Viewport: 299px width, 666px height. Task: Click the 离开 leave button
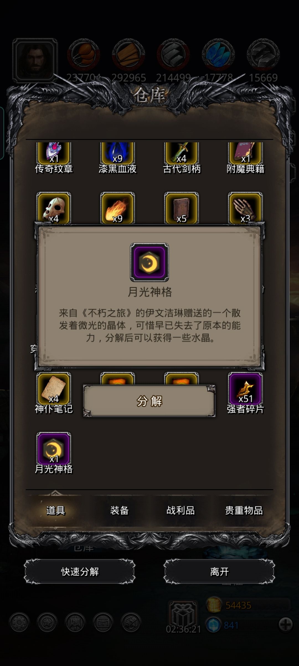pos(219,572)
